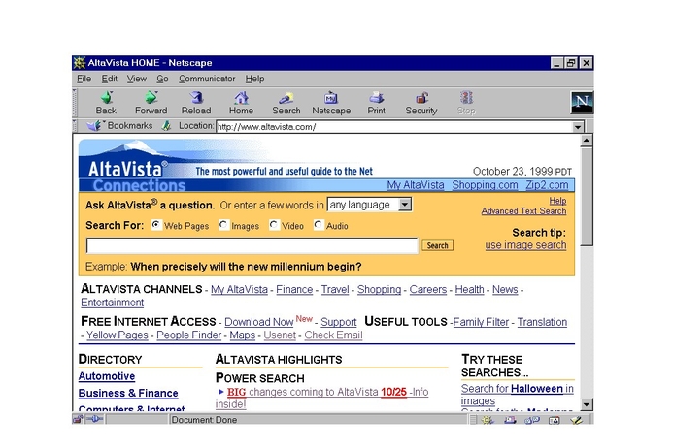Open the Entertainment channel link

(x=113, y=303)
